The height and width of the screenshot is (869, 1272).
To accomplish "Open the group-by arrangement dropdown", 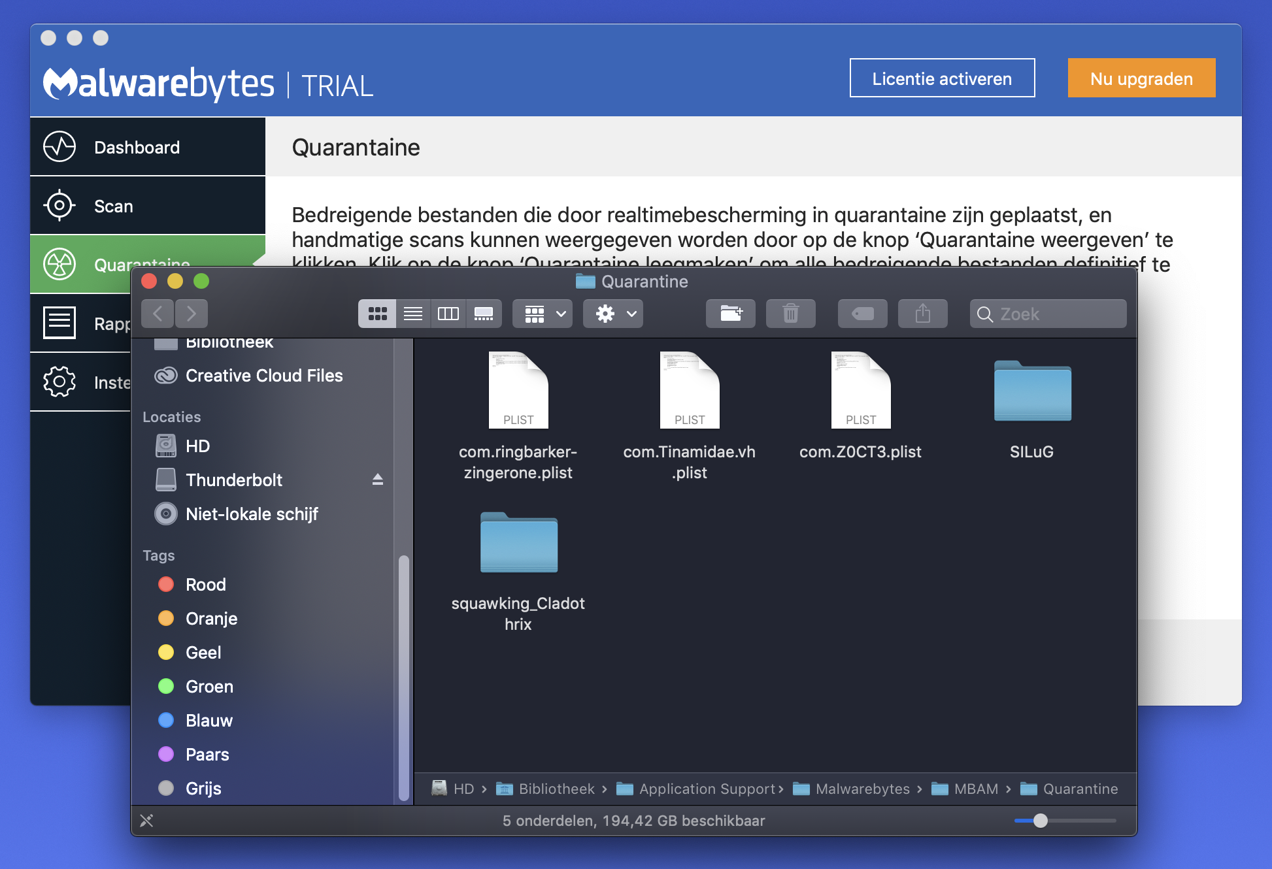I will point(543,314).
